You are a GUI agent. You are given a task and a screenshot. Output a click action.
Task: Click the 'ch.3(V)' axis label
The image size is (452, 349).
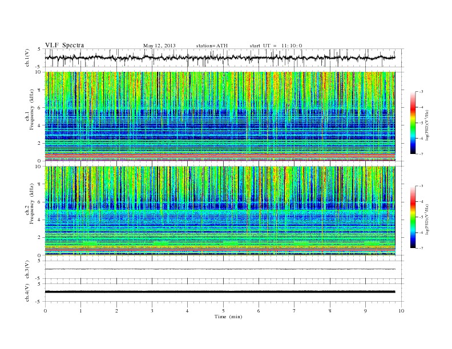27,270
